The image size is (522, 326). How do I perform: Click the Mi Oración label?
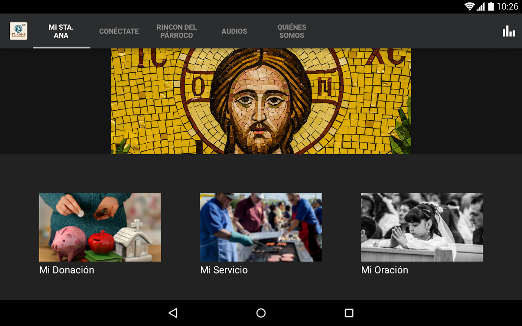385,270
